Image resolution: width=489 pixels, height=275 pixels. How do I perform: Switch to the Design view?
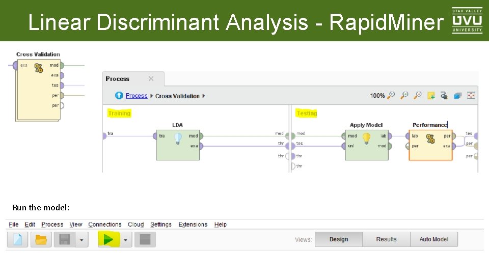pos(339,239)
